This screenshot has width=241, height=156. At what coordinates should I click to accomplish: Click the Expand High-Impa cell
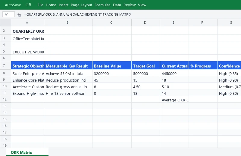click(27, 93)
